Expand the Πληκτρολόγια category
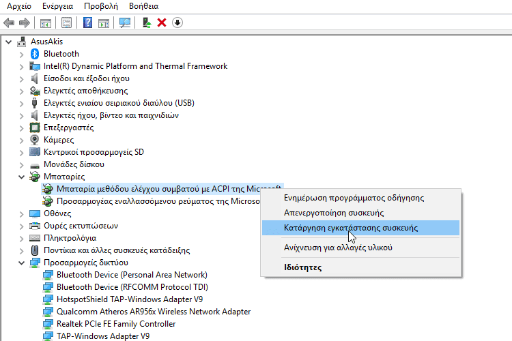The image size is (512, 341). (22, 239)
